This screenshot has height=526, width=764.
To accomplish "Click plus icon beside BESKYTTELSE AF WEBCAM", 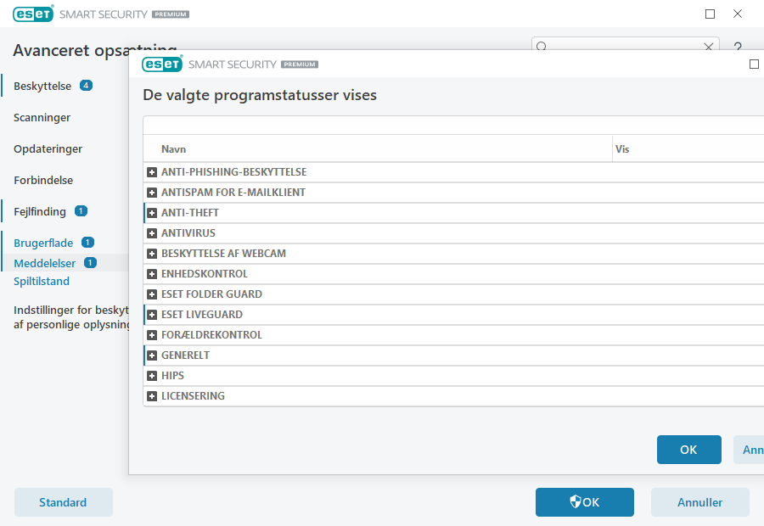I will coord(153,254).
